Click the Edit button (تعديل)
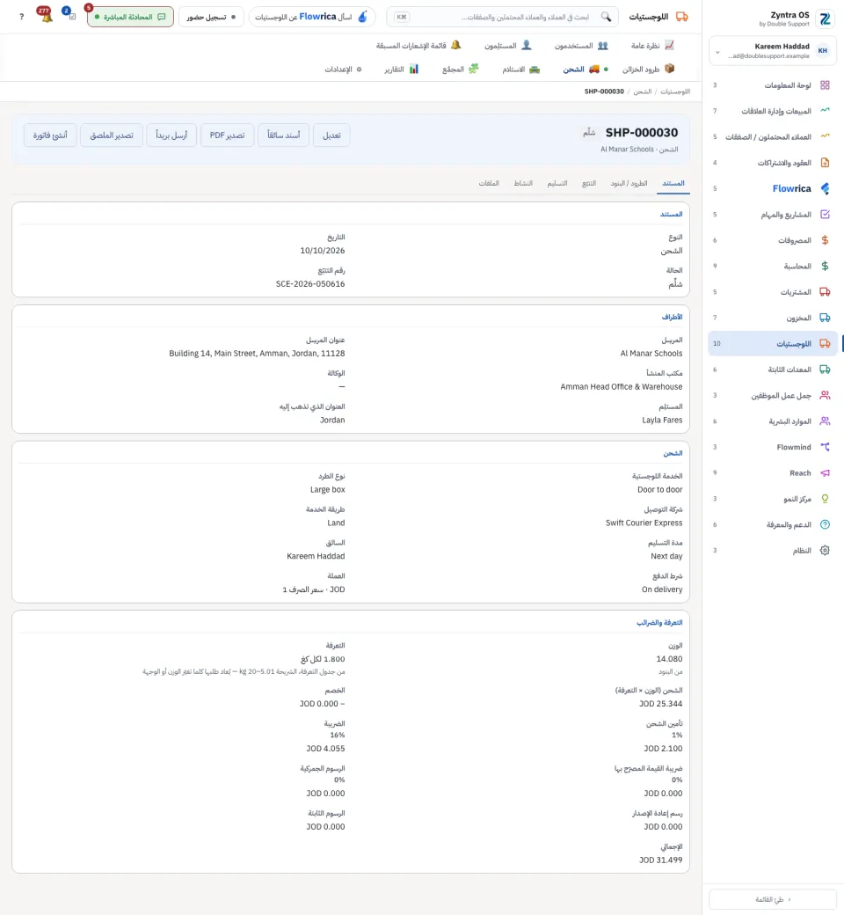This screenshot has width=844, height=915. tap(331, 135)
